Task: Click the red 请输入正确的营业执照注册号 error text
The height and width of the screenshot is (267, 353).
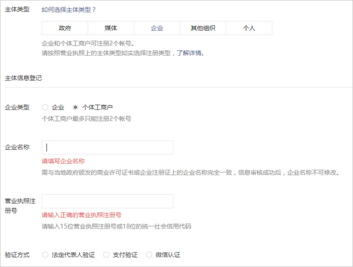Action: [81, 215]
